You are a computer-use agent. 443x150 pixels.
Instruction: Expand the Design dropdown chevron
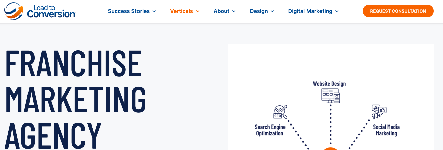[x=272, y=11]
